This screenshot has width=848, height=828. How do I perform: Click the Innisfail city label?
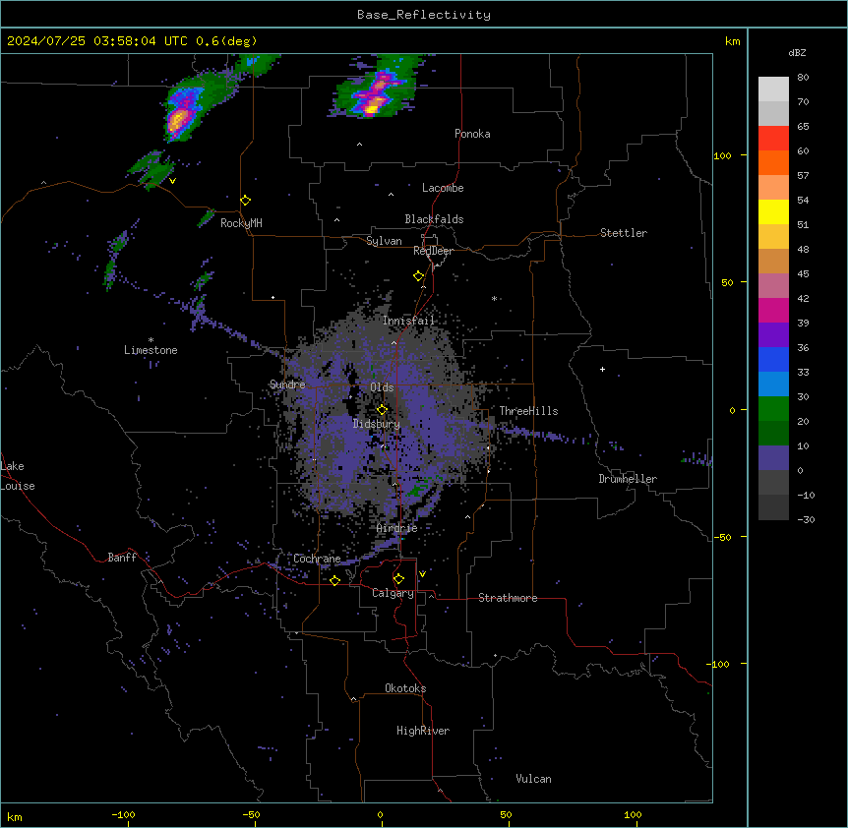408,321
